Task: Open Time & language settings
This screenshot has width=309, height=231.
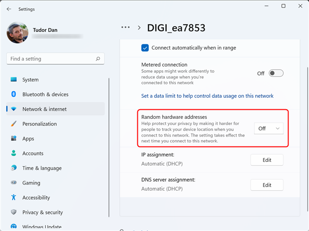Action: (x=56, y=168)
